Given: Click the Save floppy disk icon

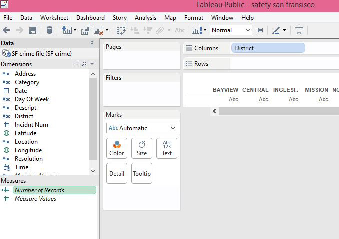Looking at the screenshot, I should point(33,30).
